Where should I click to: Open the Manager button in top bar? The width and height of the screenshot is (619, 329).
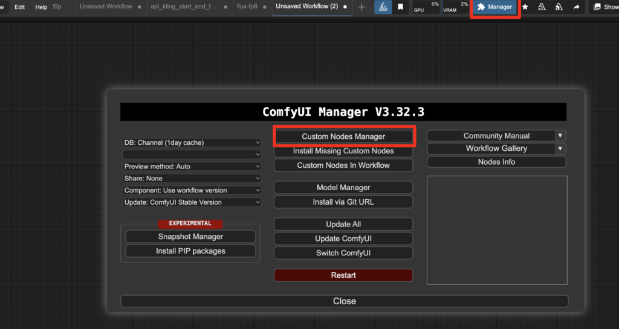494,7
